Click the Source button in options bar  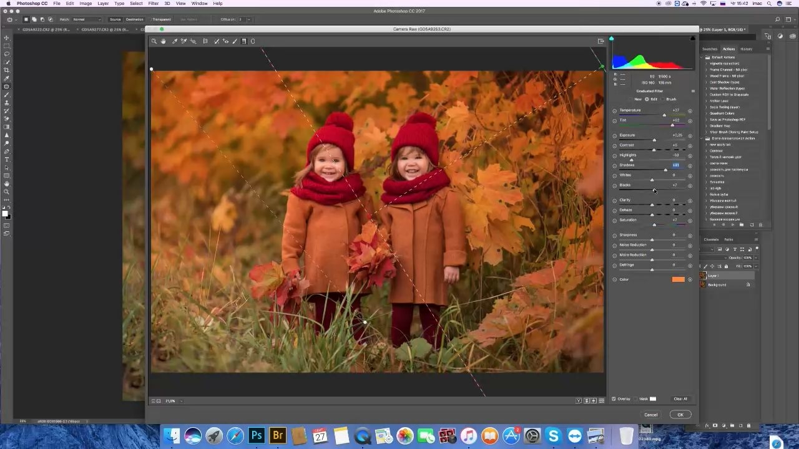tap(115, 19)
